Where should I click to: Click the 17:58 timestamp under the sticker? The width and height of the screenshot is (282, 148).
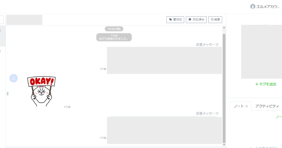pyautogui.click(x=67, y=107)
